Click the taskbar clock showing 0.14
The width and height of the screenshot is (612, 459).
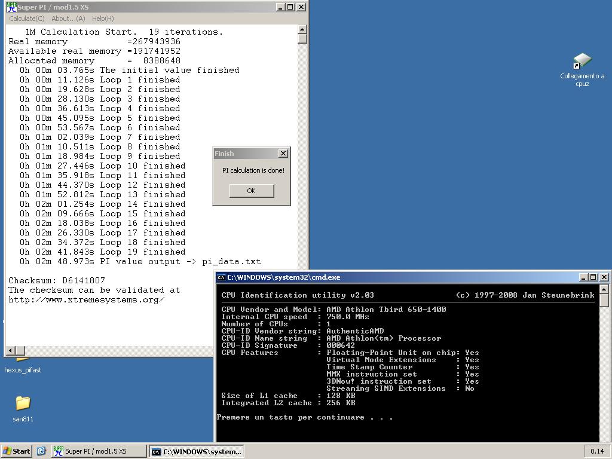click(x=597, y=451)
